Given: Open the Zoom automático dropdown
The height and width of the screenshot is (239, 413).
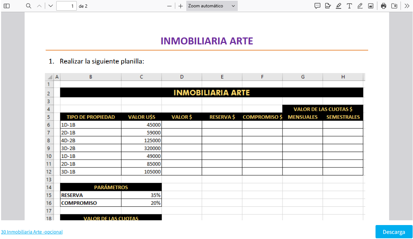Looking at the screenshot, I should pos(212,6).
